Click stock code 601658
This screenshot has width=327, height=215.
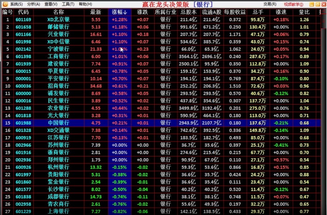pos(23,27)
